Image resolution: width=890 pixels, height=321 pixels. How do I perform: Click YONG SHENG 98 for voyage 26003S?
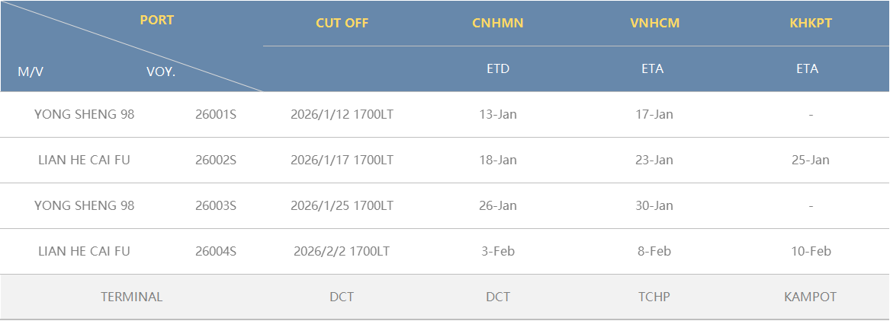(x=85, y=205)
